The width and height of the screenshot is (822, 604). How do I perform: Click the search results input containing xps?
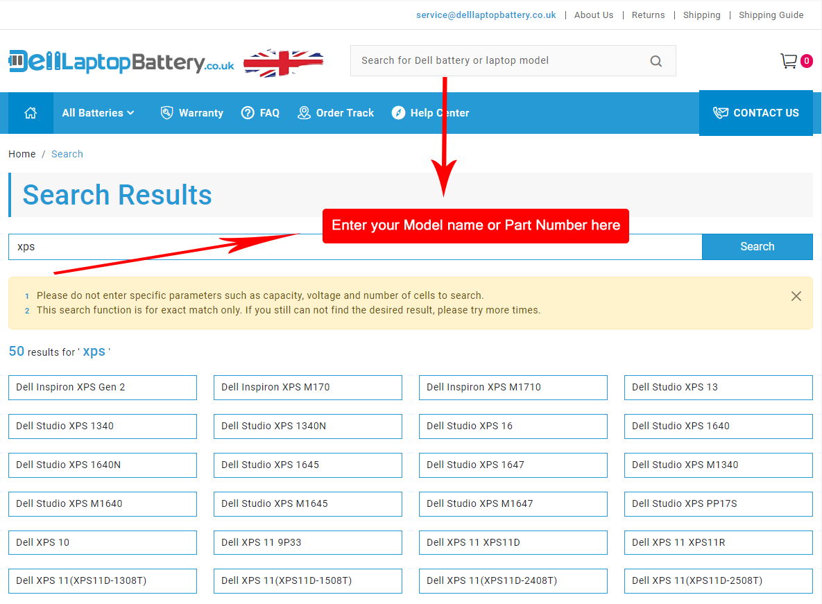coord(355,247)
